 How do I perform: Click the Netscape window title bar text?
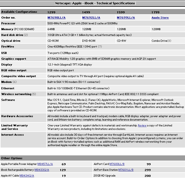[x=95, y=3]
